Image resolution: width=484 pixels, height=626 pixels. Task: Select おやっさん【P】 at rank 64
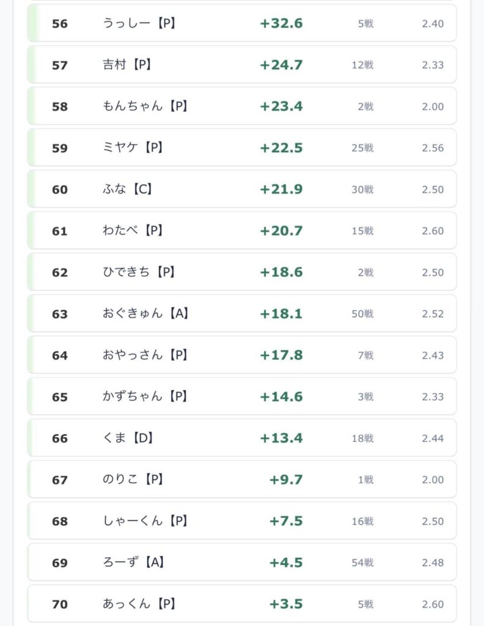point(242,355)
